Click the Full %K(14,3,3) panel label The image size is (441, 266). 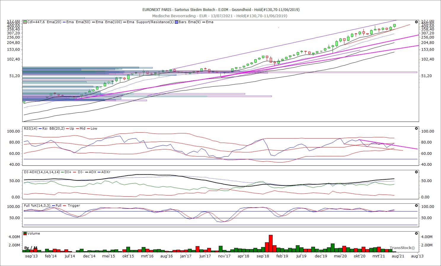point(37,206)
